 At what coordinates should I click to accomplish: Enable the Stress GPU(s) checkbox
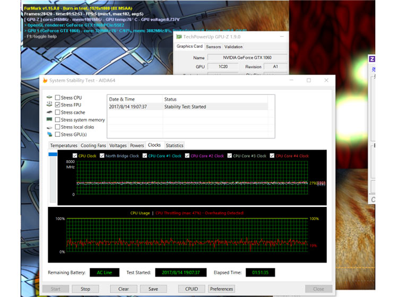[x=58, y=134]
